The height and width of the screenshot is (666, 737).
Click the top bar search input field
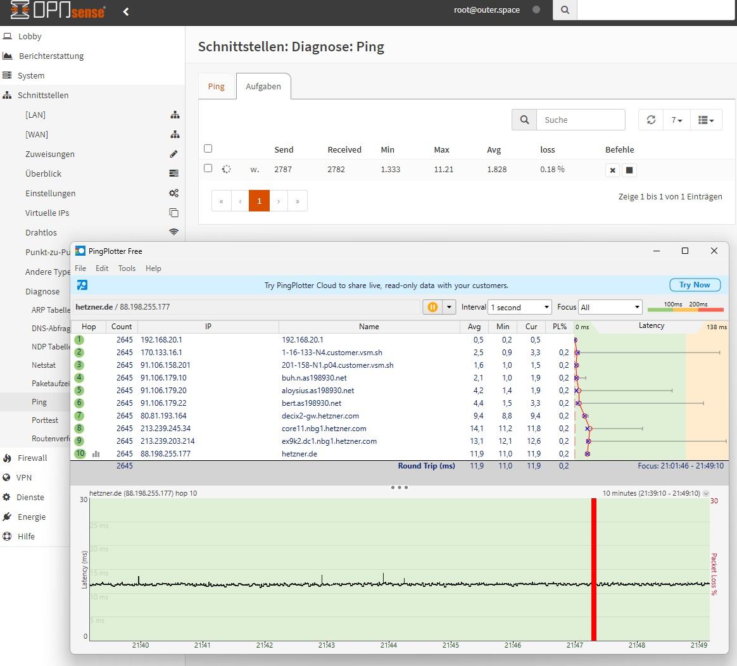(656, 10)
